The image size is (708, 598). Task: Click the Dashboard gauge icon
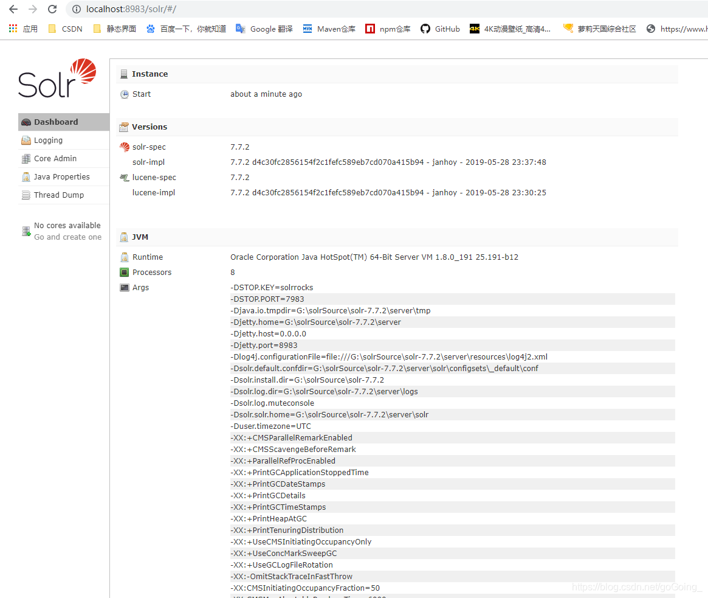point(26,122)
